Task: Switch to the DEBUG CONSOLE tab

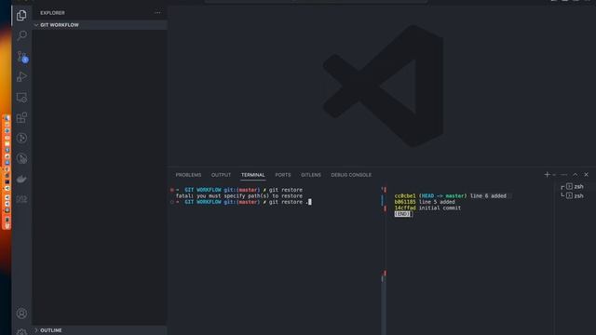Action: (351, 175)
